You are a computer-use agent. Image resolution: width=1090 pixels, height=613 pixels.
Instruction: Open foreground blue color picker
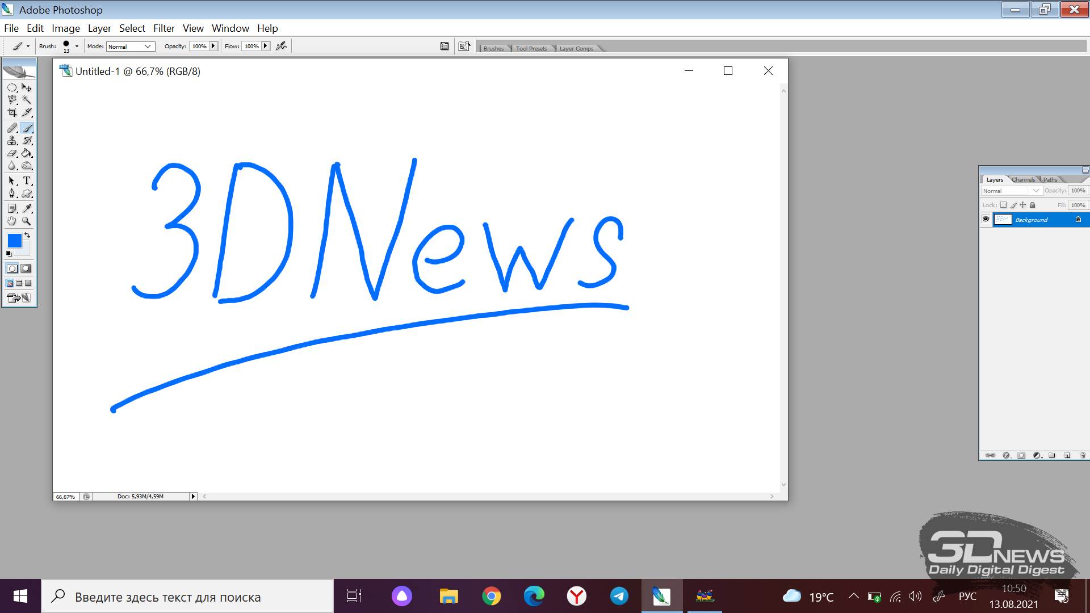click(15, 241)
